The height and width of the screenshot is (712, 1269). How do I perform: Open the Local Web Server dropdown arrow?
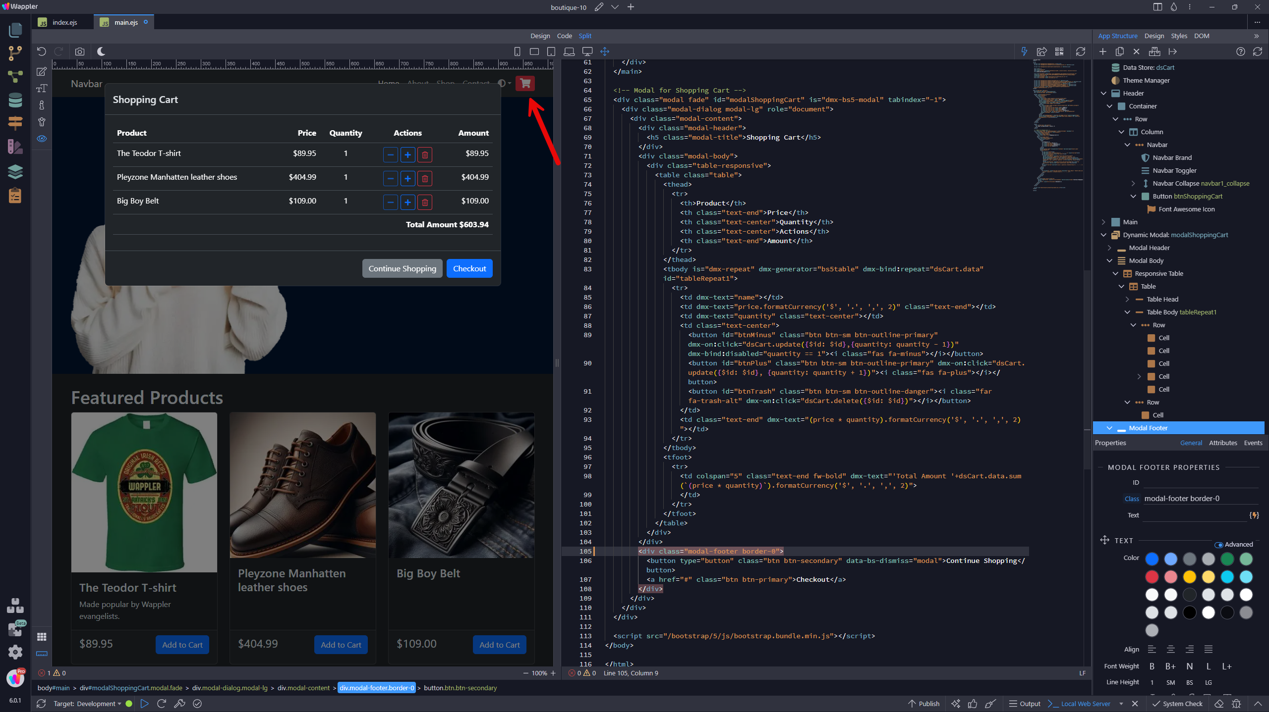[1121, 704]
